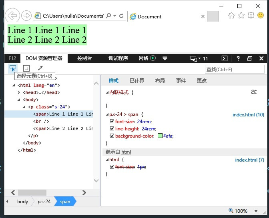This screenshot has height=218, width=269.
Task: Disable the line-height 24rem property
Action: [x=112, y=129]
